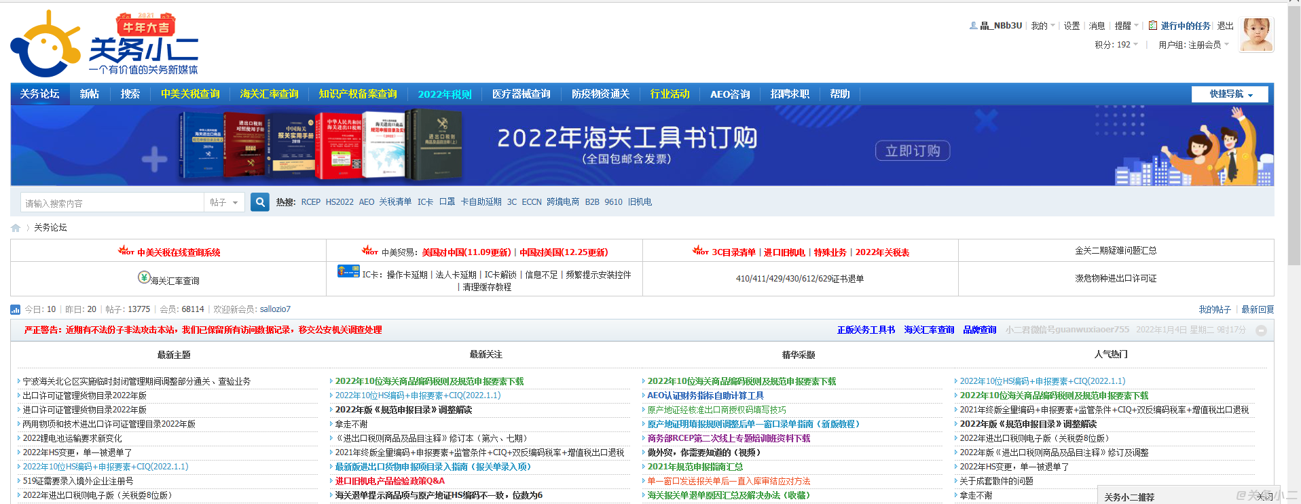Open the 医疗器械查询 nav item
This screenshot has height=504, width=1301.
(x=521, y=94)
